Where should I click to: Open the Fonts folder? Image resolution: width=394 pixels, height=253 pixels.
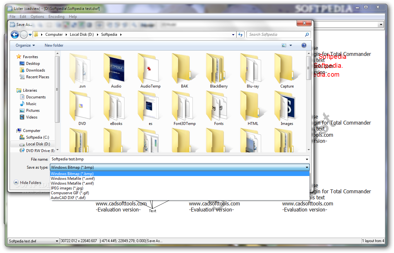click(219, 108)
